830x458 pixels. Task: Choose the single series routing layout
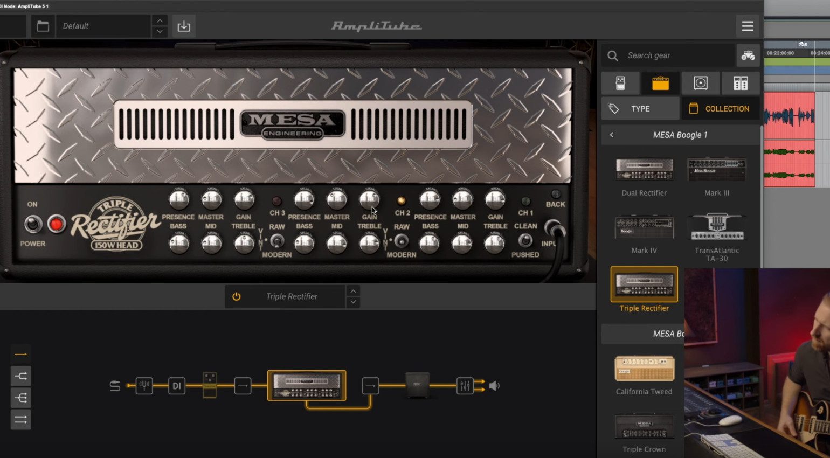coord(21,354)
